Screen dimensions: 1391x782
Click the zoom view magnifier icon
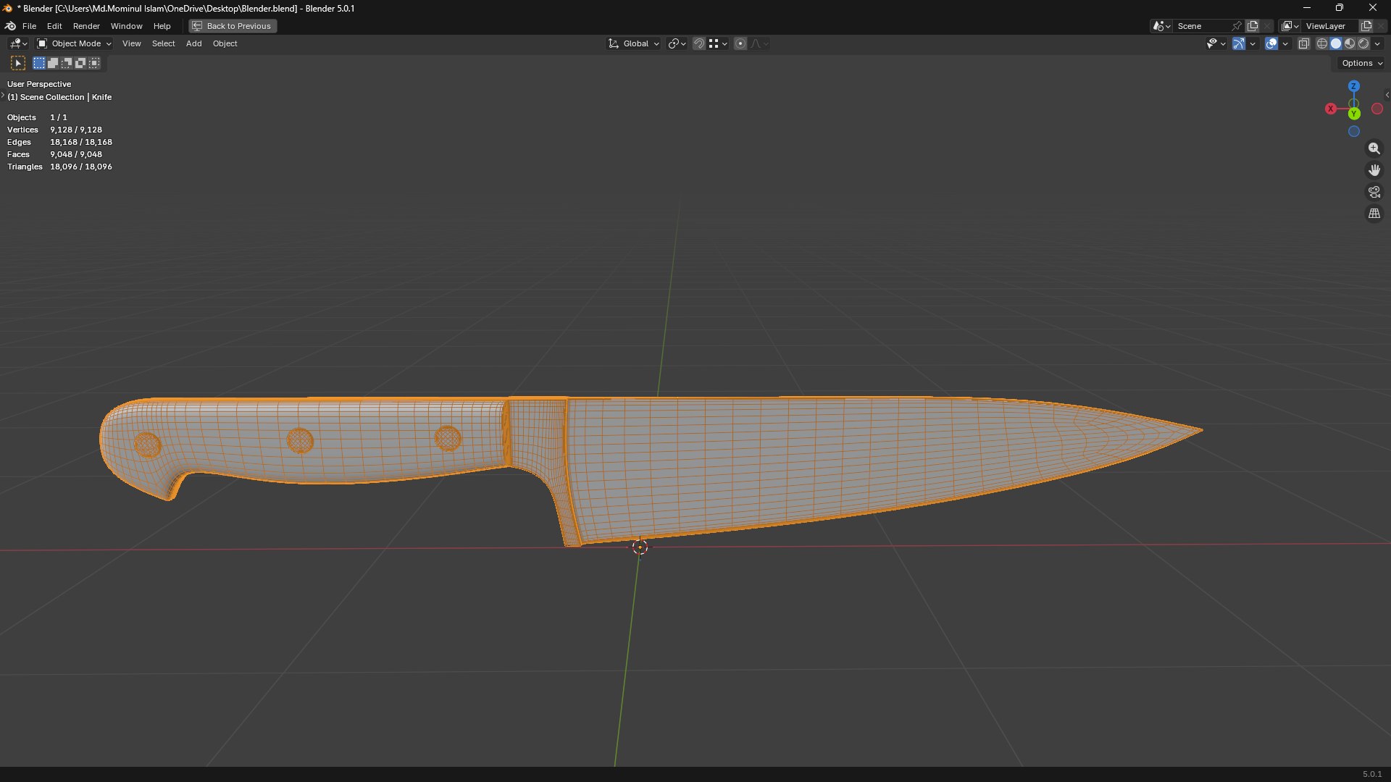[1374, 148]
